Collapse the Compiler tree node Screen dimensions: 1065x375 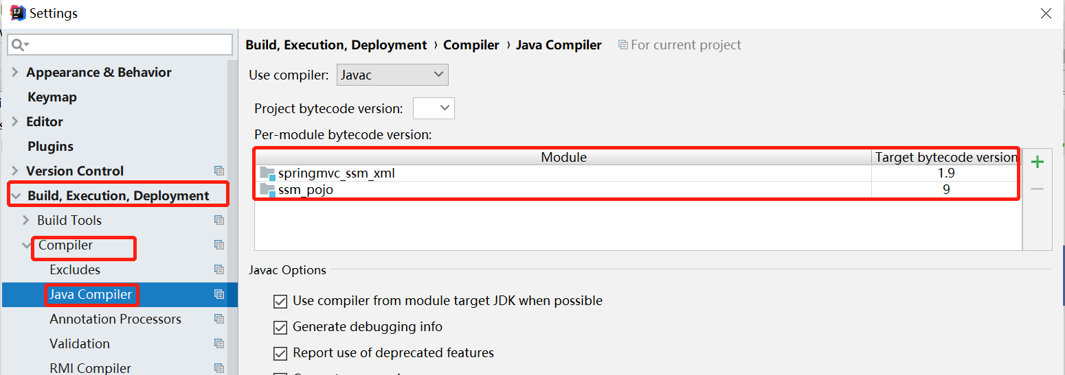27,245
